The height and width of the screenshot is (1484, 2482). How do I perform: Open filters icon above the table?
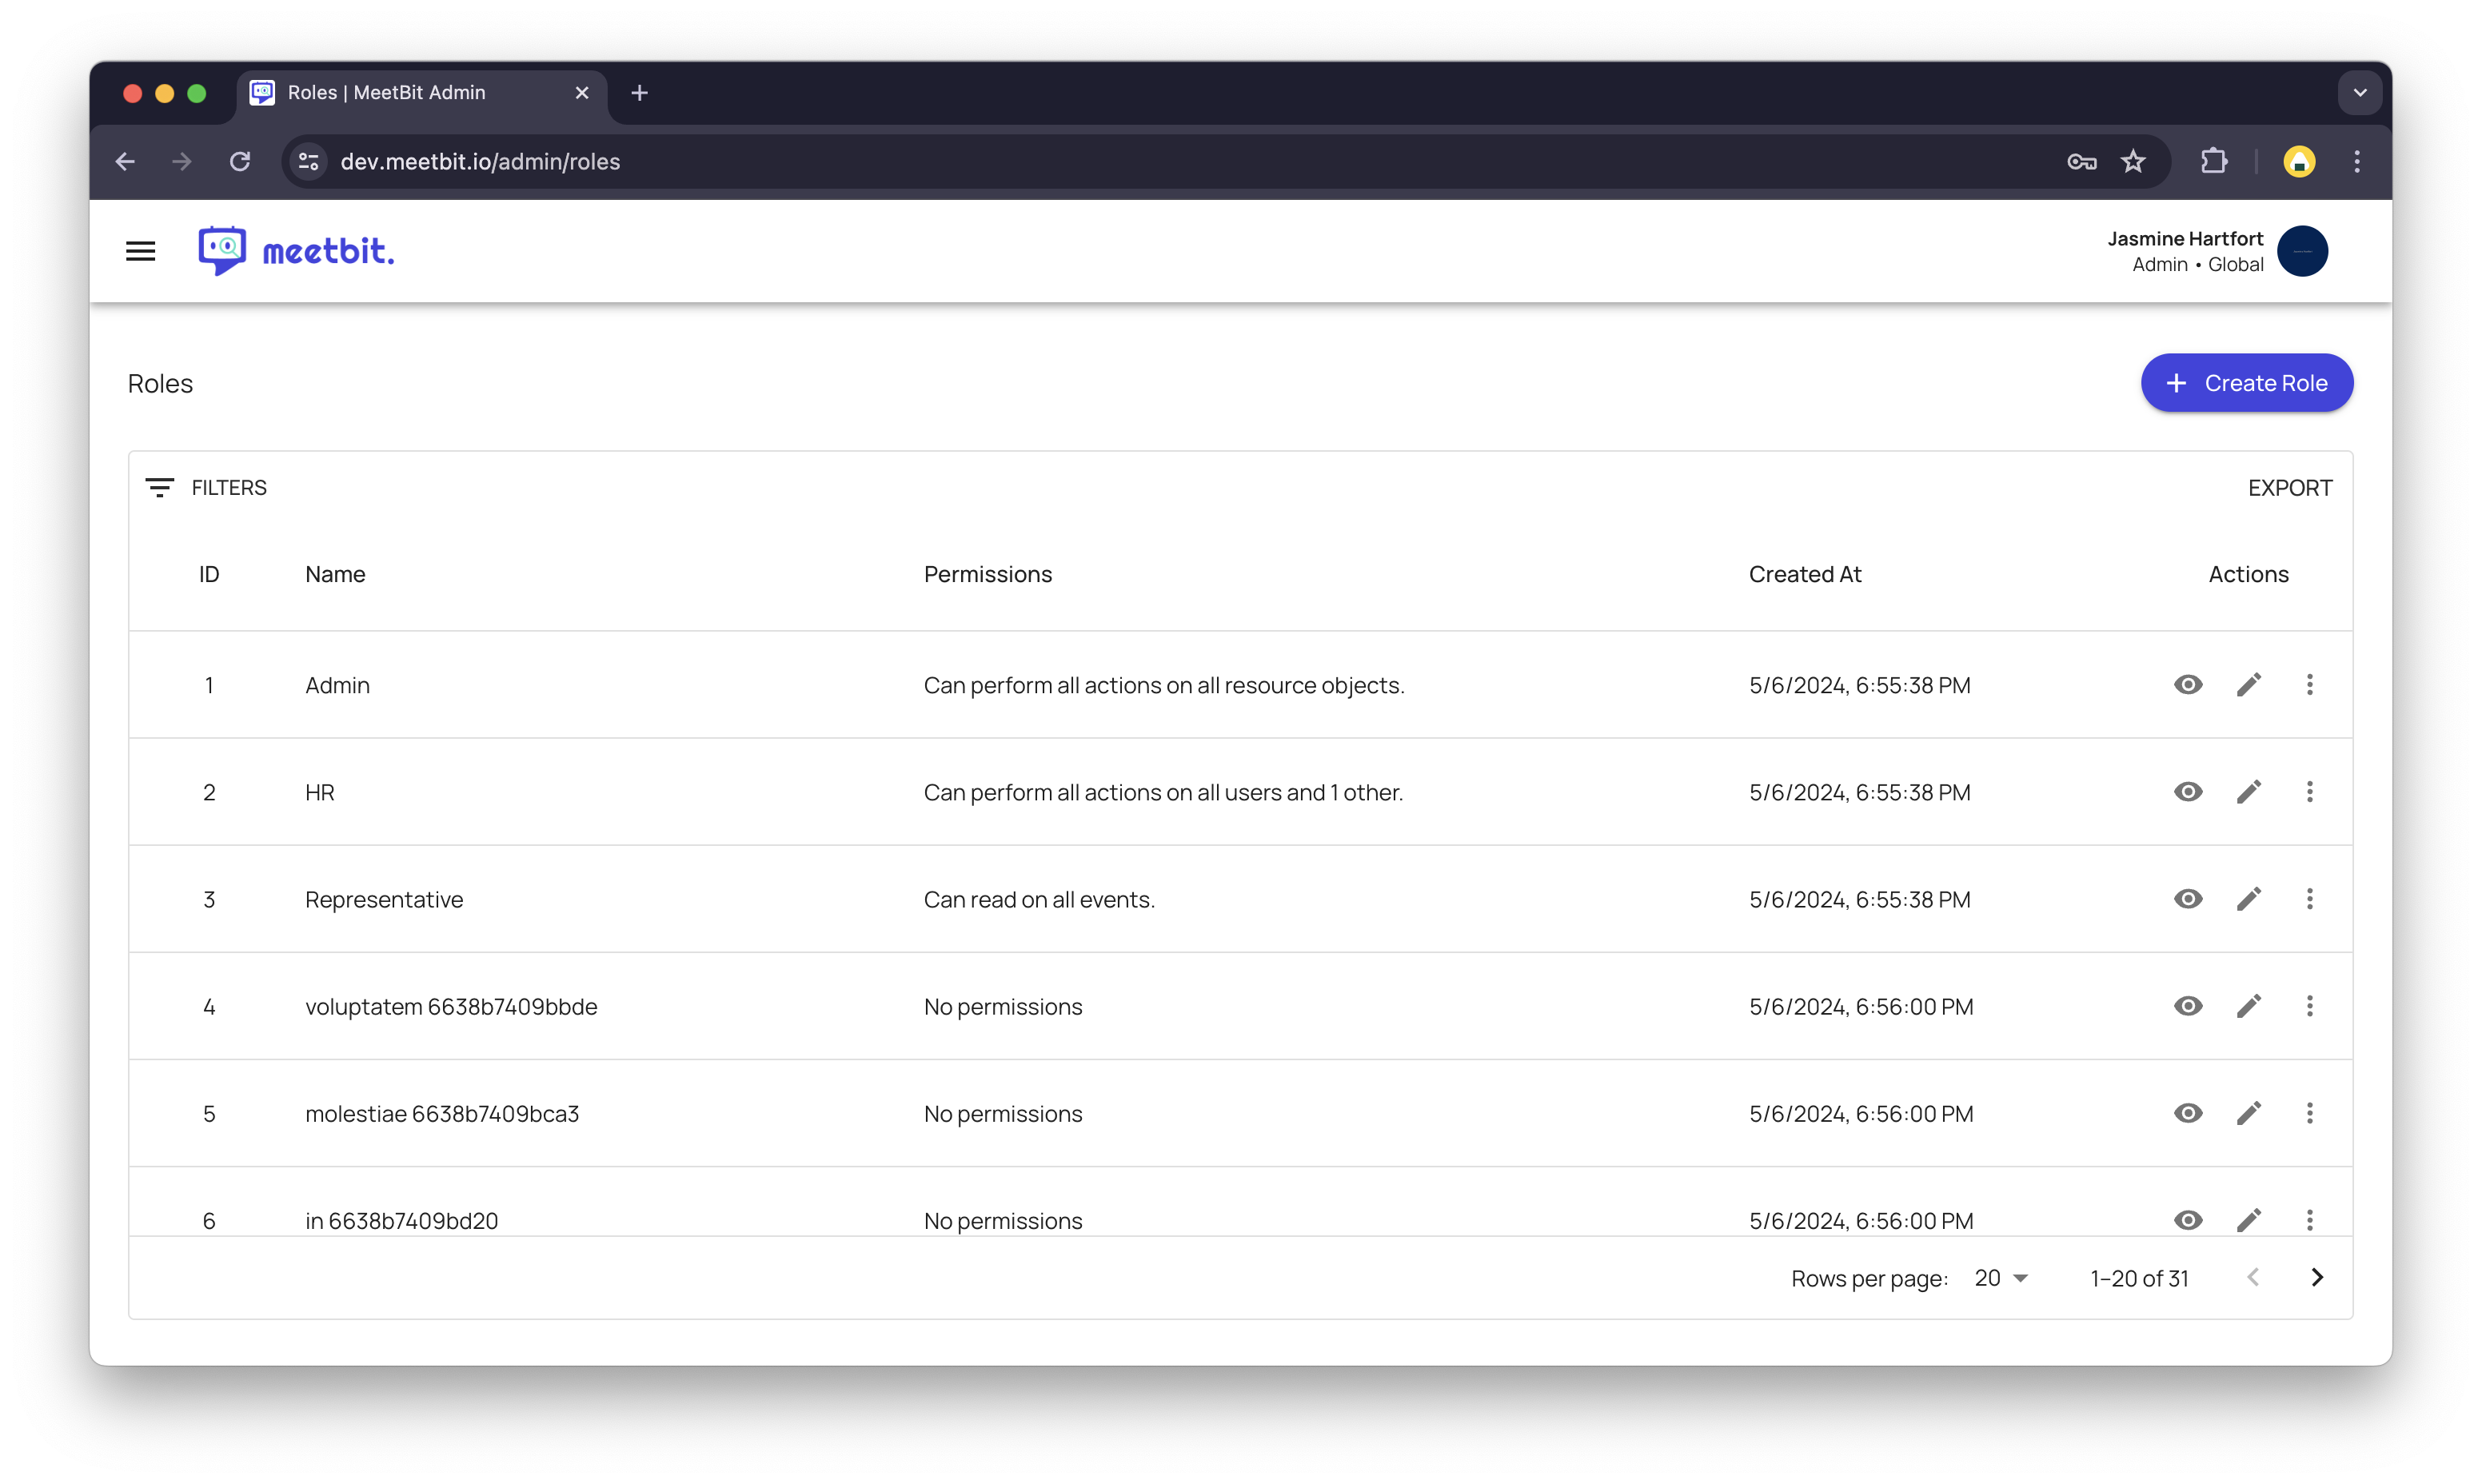[x=159, y=488]
